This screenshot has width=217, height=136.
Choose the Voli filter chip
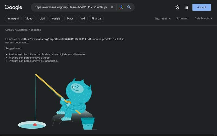tap(82, 18)
